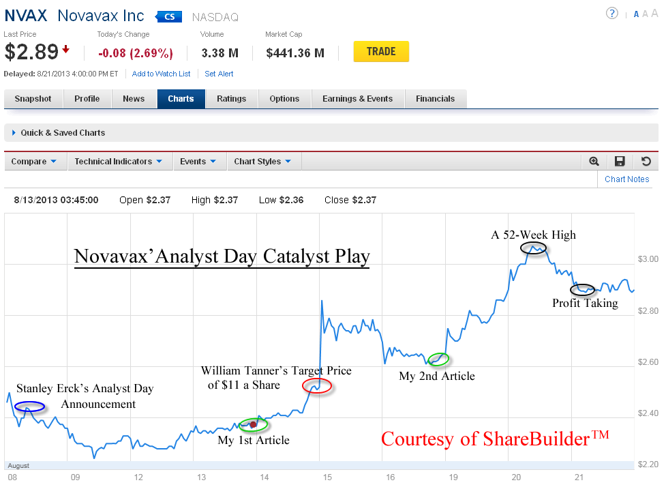Open the Technical Indicators dropdown
The image size is (666, 487).
(119, 162)
